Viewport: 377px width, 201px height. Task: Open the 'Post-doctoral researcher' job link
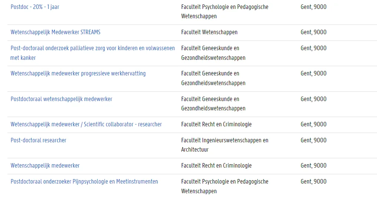[x=38, y=140]
